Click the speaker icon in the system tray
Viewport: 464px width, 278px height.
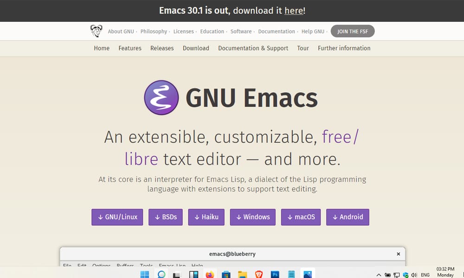click(414, 274)
